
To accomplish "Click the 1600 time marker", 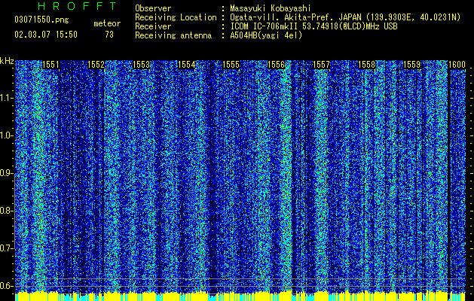I will [x=457, y=65].
